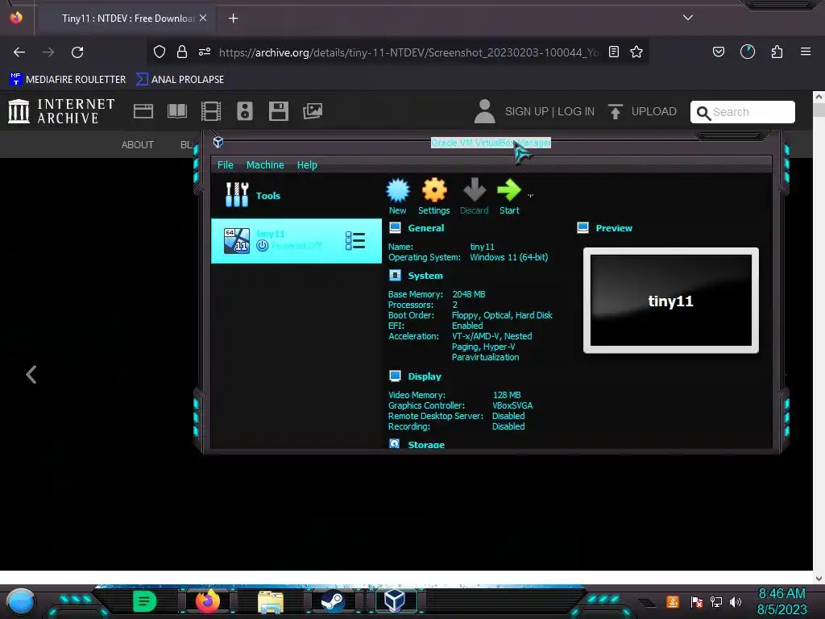Toggle Firefox reader view
This screenshot has width=825, height=619.
613,52
